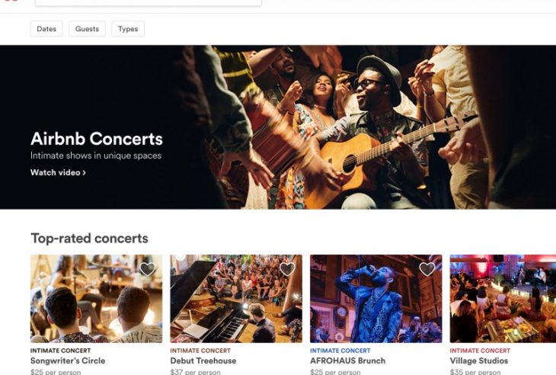Favorite Debut Treehouse using its heart icon

click(x=287, y=269)
